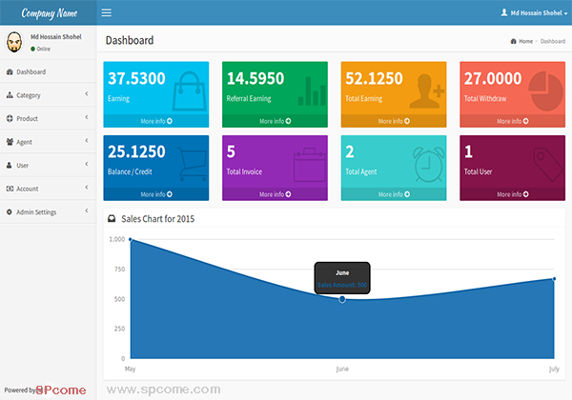Click the June data point on sales chart
The width and height of the screenshot is (572, 400).
[x=342, y=299]
